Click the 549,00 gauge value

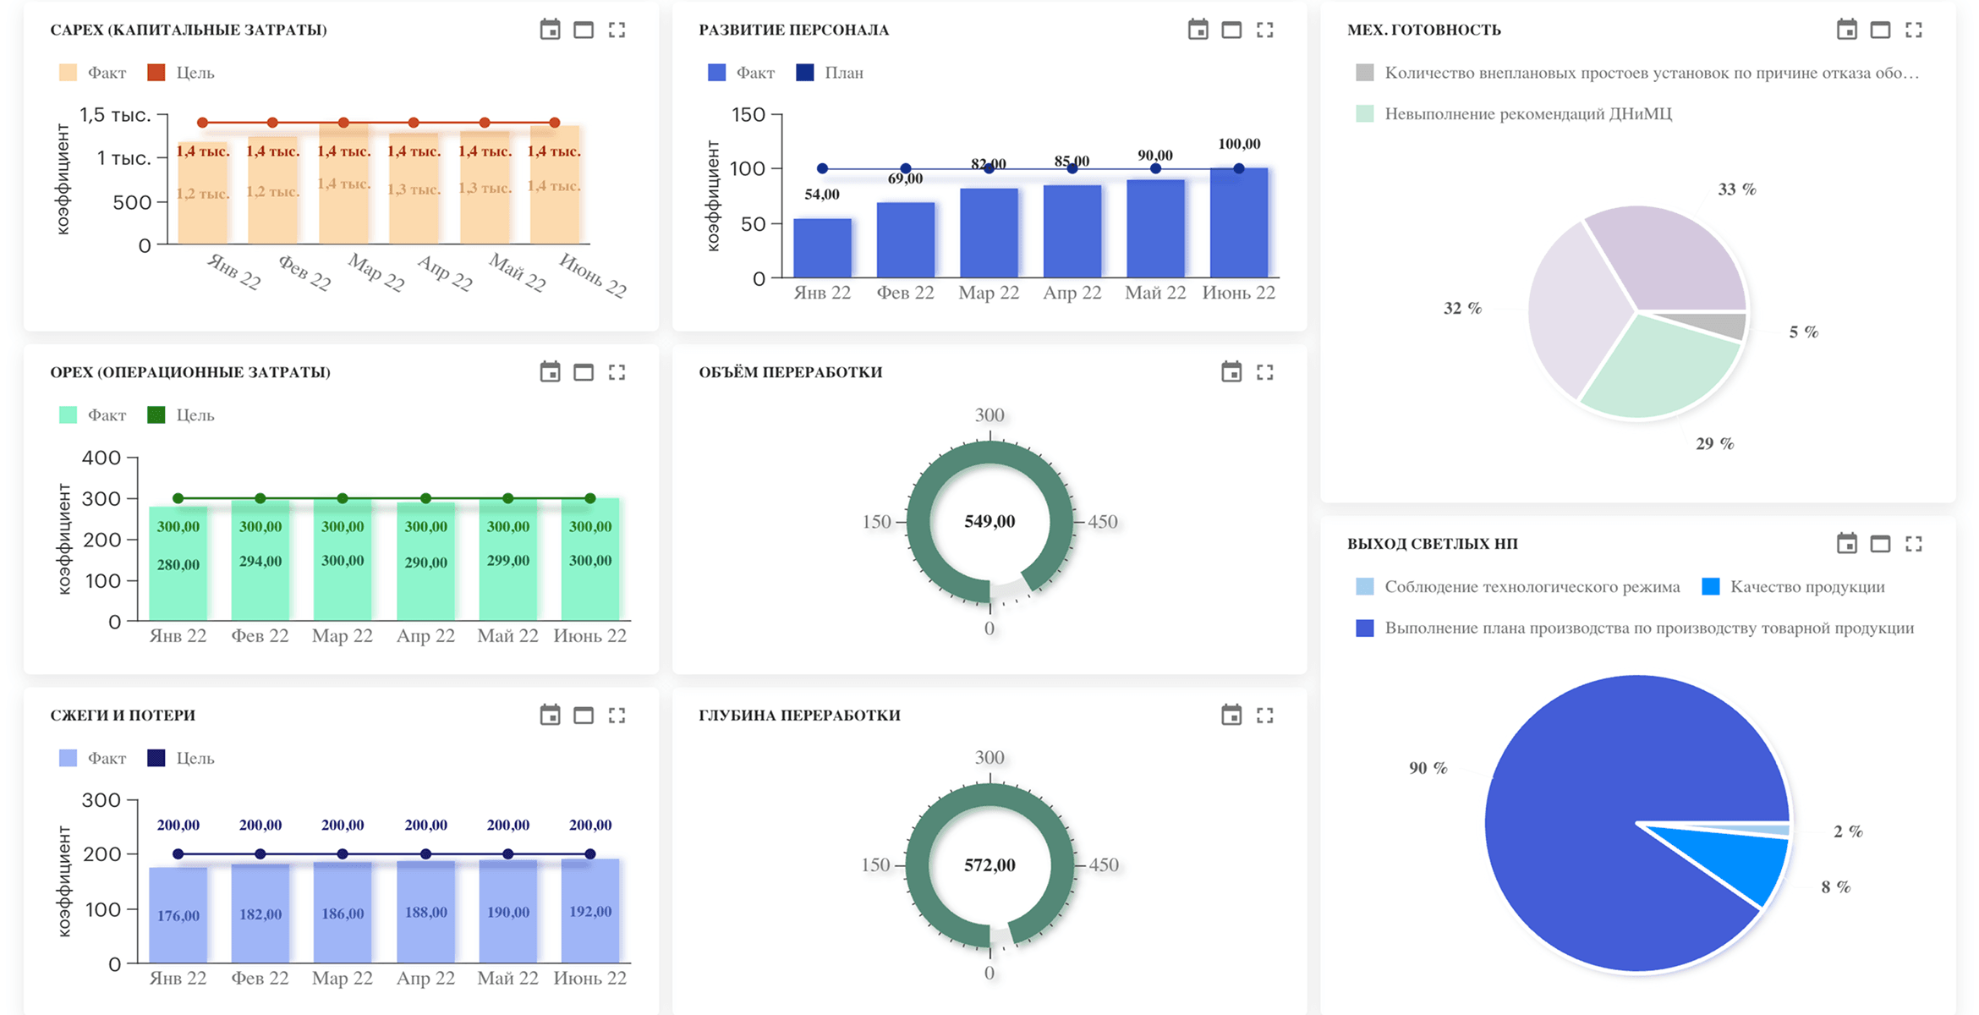[989, 522]
